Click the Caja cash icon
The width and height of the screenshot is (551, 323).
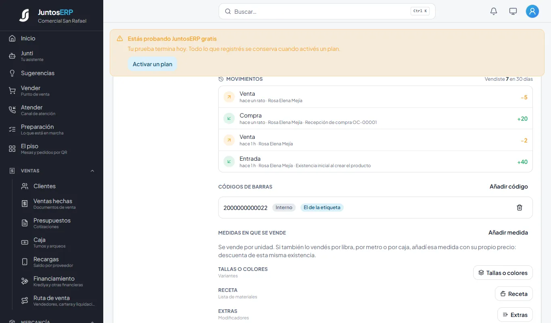pyautogui.click(x=25, y=243)
